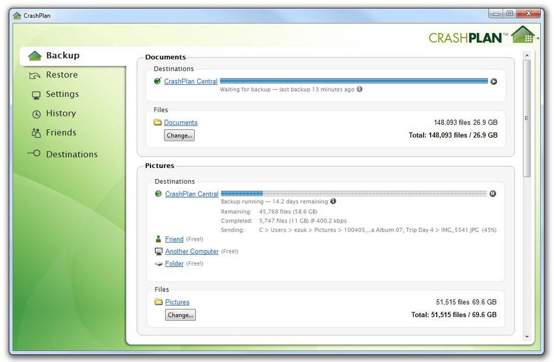This screenshot has width=554, height=362.
Task: Click the Folder destination drive icon
Action: tap(158, 264)
